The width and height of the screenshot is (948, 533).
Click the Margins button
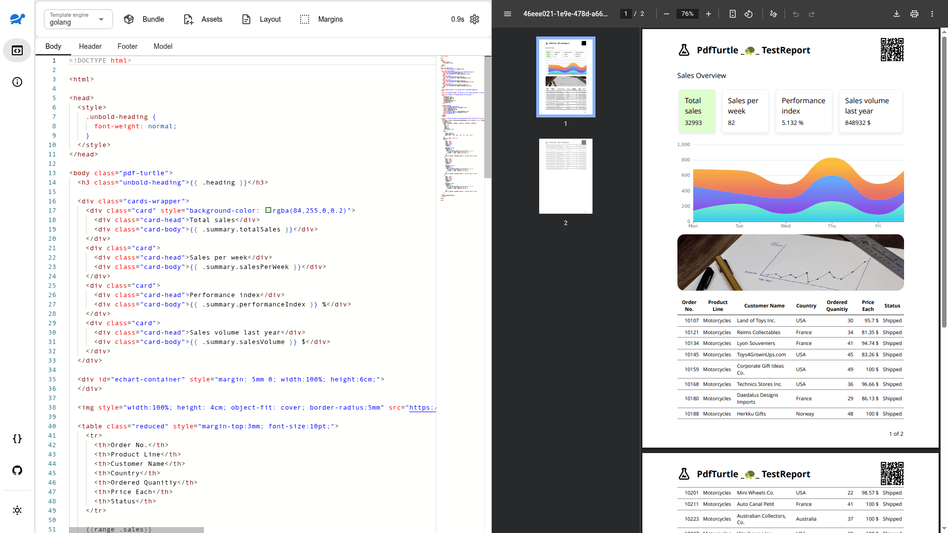pyautogui.click(x=321, y=19)
